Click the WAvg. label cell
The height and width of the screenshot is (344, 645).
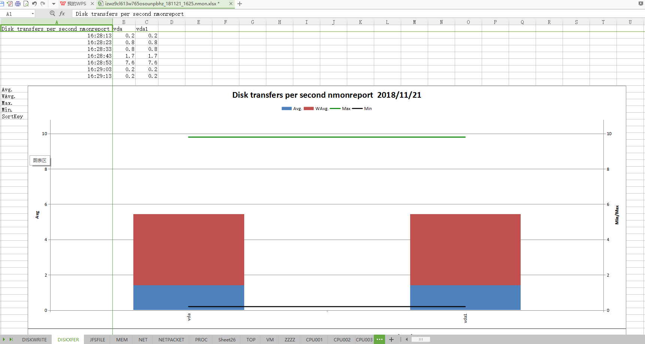click(14, 97)
